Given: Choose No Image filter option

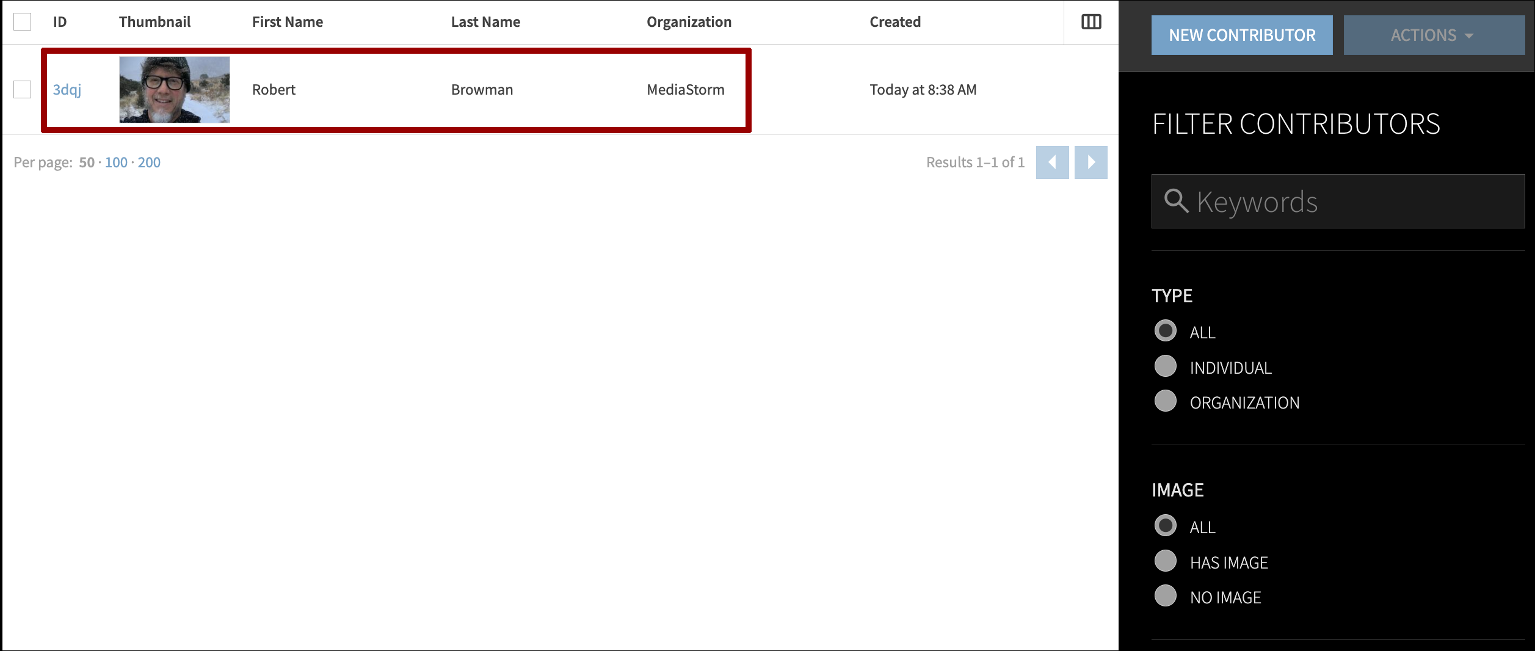Looking at the screenshot, I should (1165, 596).
